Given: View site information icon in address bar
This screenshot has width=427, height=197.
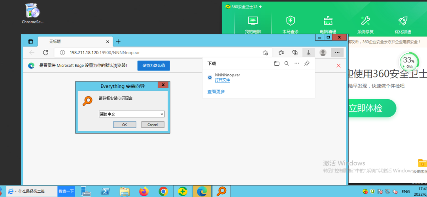Looking at the screenshot, I should tap(62, 53).
